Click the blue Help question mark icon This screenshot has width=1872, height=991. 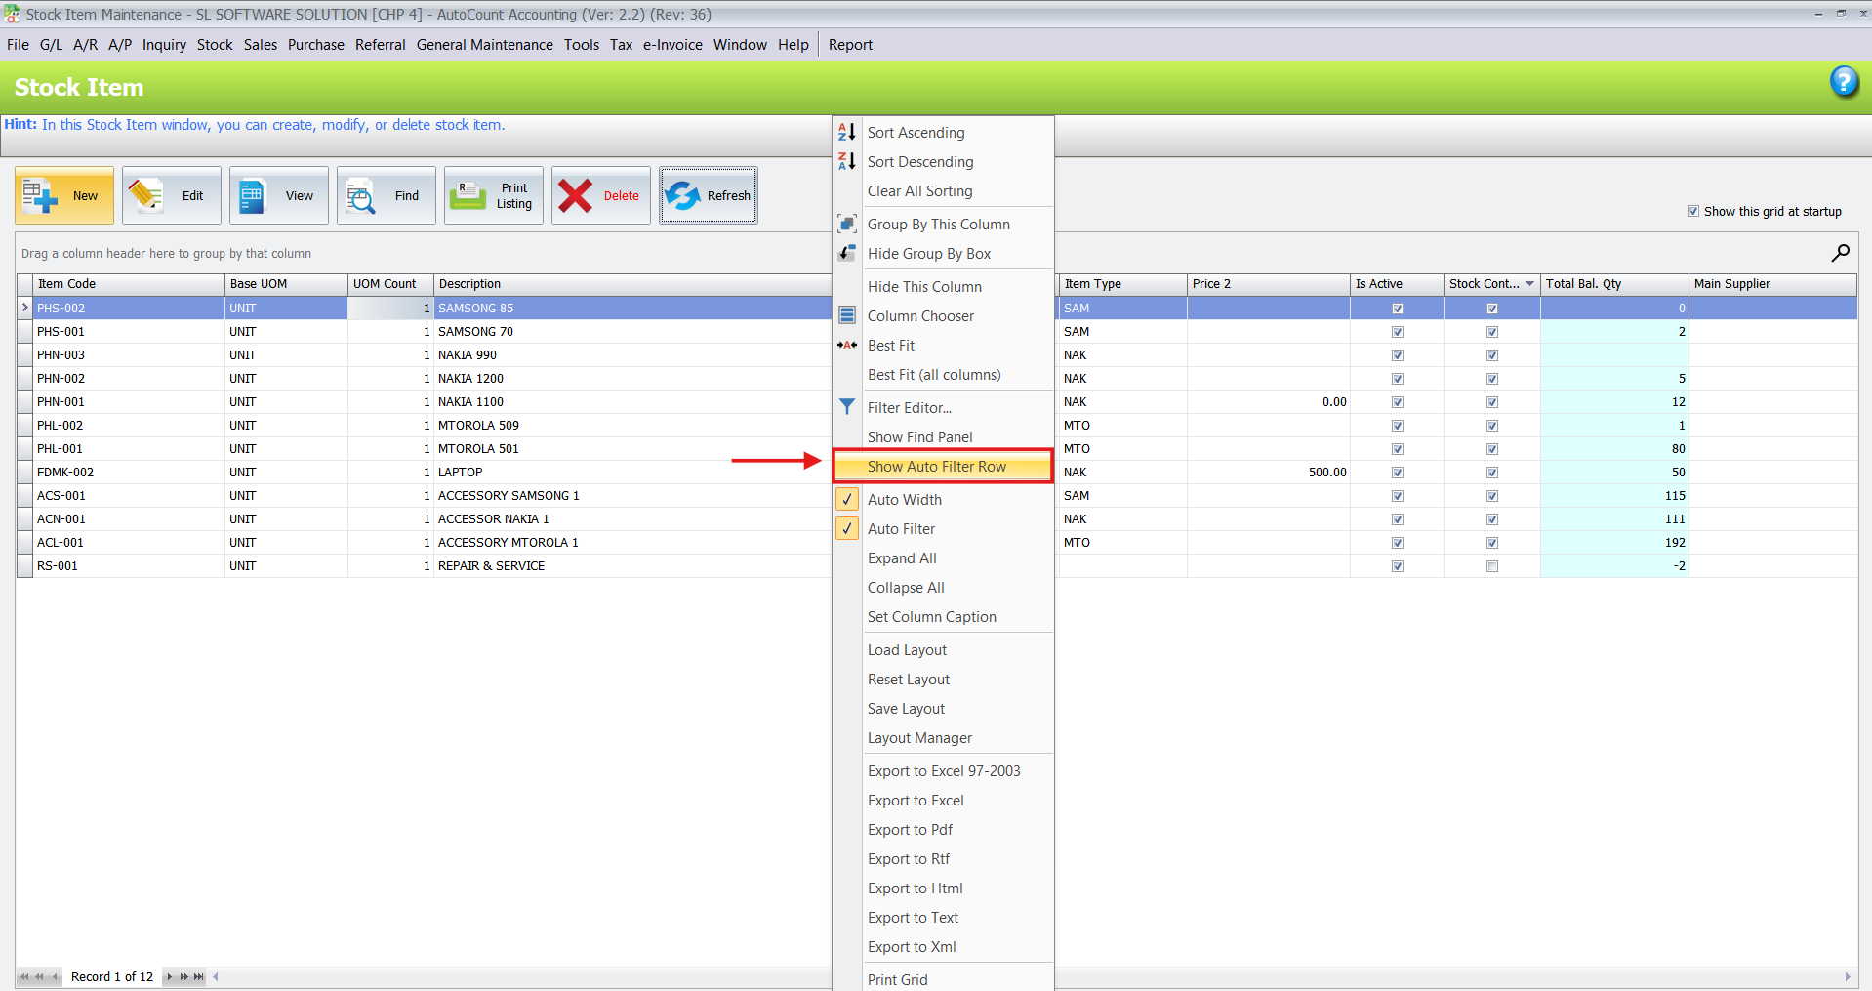pyautogui.click(x=1843, y=82)
